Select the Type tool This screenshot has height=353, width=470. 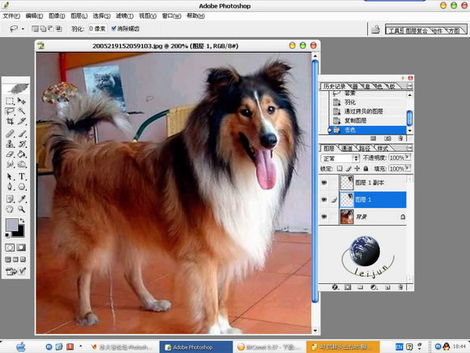(x=21, y=177)
